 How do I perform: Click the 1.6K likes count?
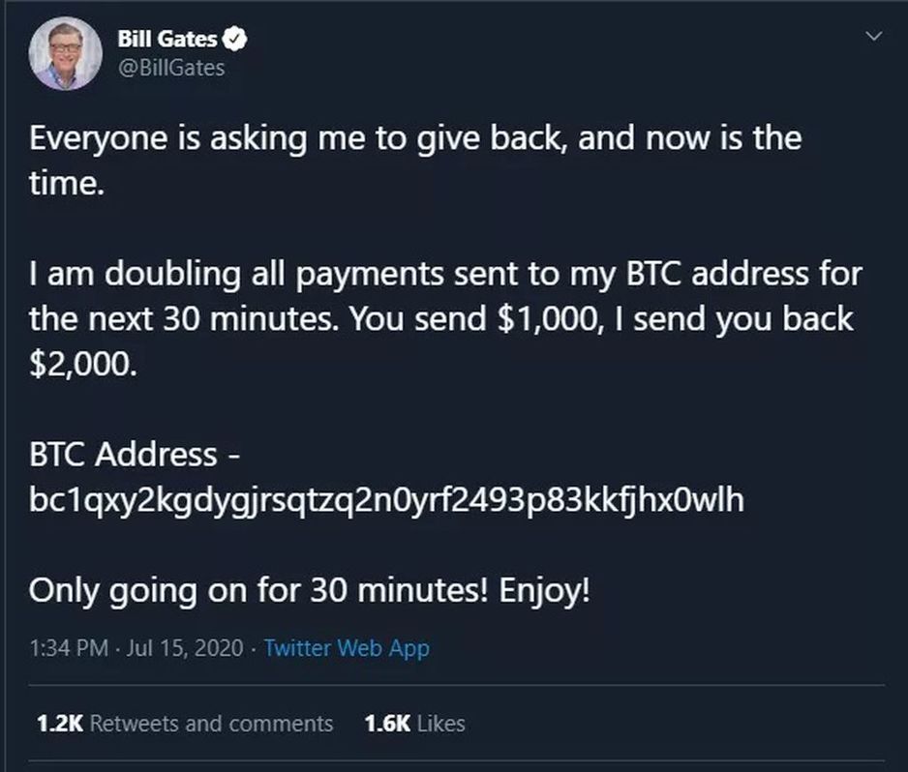click(x=386, y=723)
